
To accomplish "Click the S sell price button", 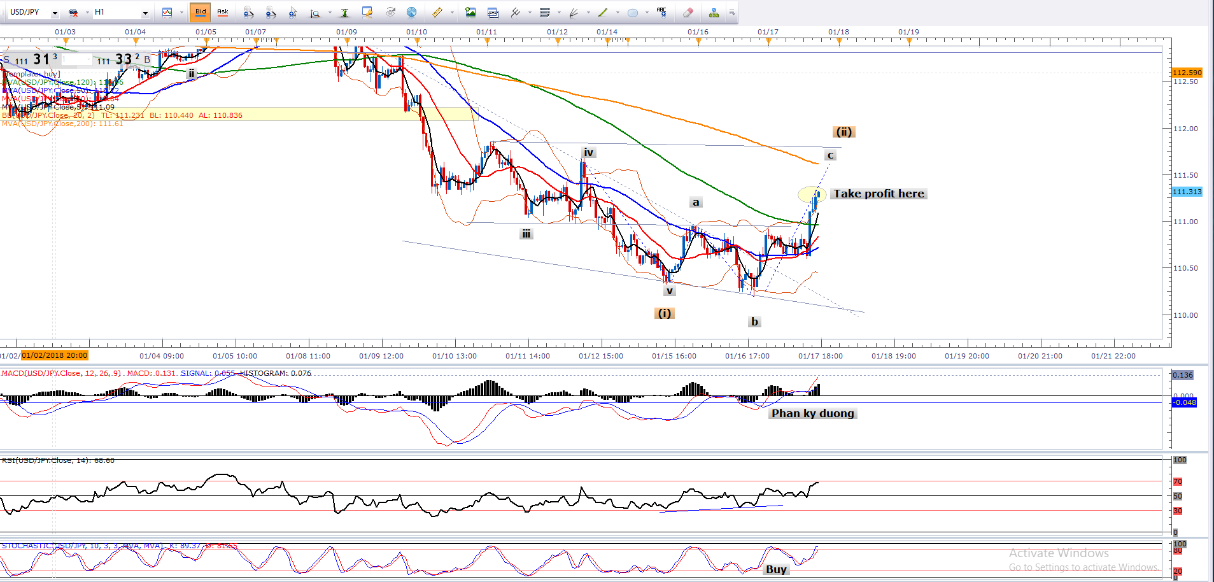I will click(6, 60).
